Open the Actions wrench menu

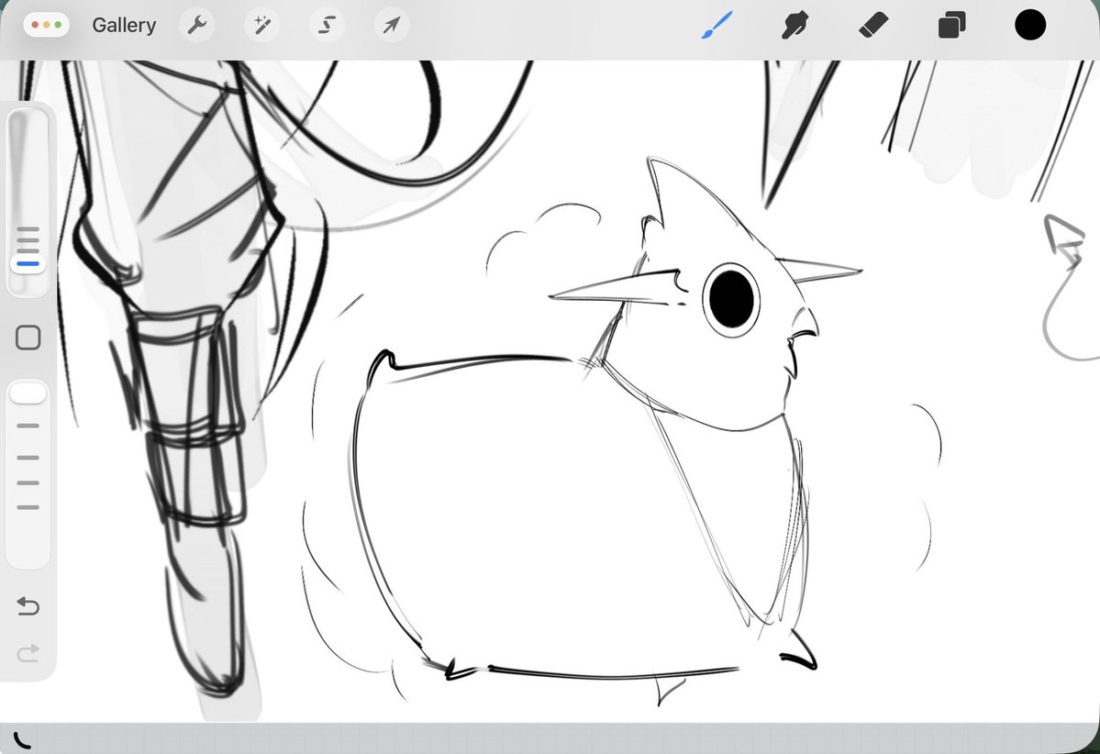[x=197, y=26]
